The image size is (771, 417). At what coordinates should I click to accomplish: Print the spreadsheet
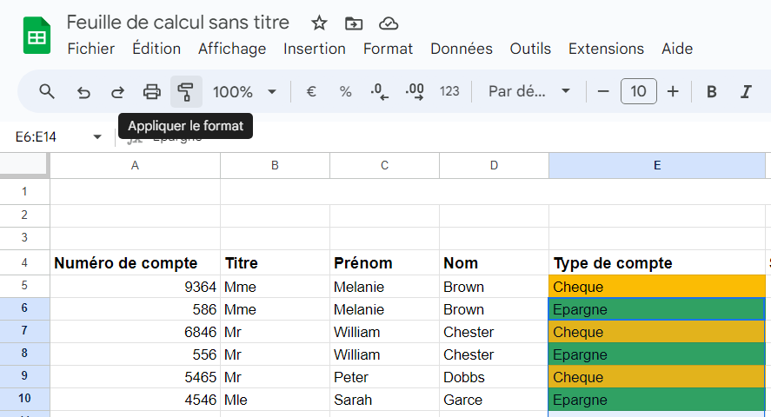point(151,92)
